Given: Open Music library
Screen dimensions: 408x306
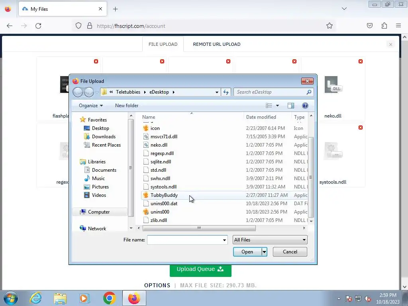Looking at the screenshot, I should coord(98,178).
